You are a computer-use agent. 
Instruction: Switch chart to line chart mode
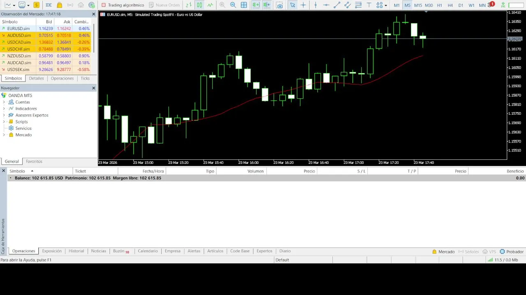point(210,5)
